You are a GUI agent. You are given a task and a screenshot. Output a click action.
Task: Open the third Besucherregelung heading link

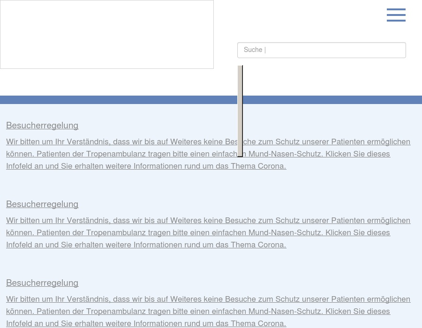[x=42, y=283]
